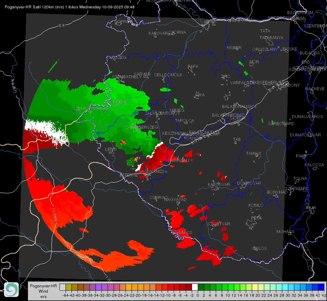The height and width of the screenshot is (301, 327).
Task: Click the radar title text with timestamp
Action: pyautogui.click(x=69, y=7)
